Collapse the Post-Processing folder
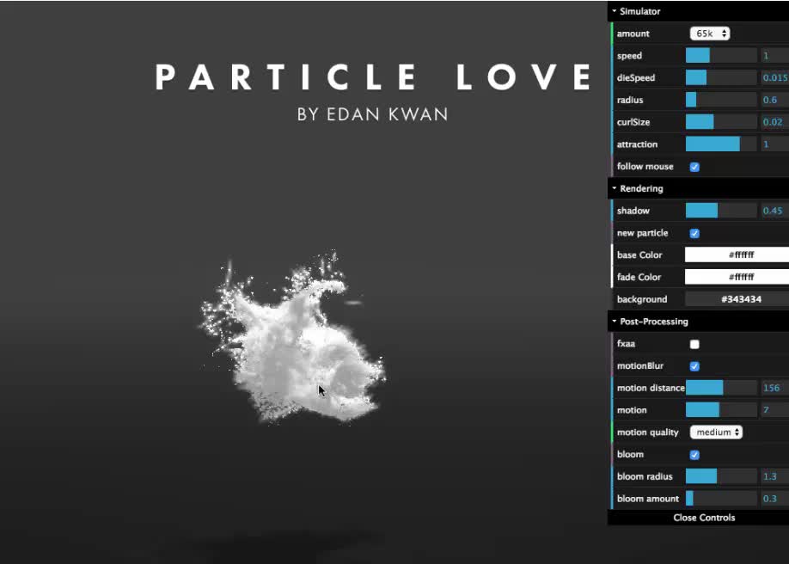789x564 pixels. [699, 322]
